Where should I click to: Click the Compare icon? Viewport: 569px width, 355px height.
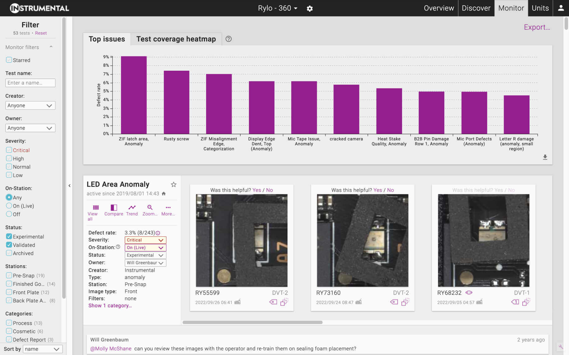113,208
